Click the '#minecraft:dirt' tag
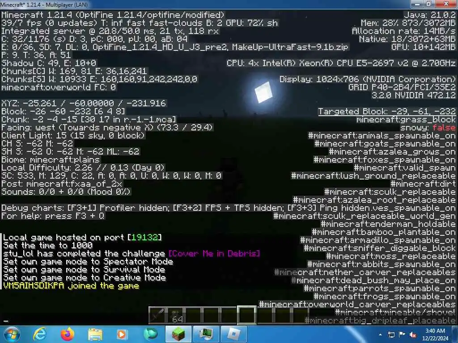The width and height of the screenshot is (458, 343). [x=423, y=184]
